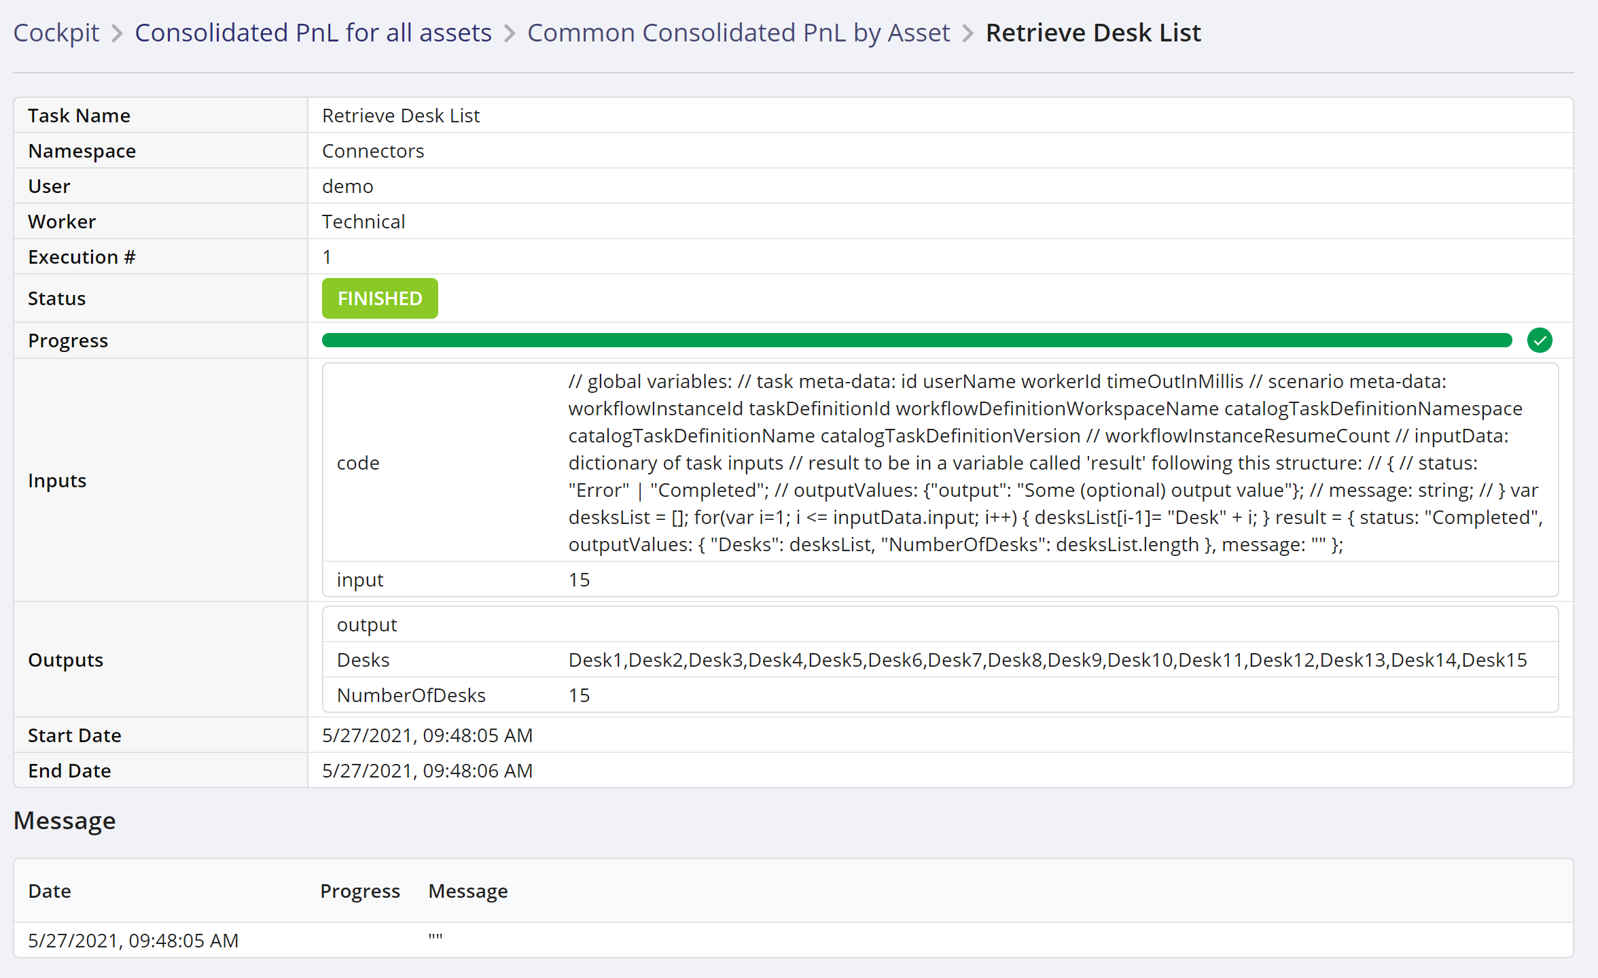The height and width of the screenshot is (978, 1598).
Task: Click the code input label
Action: [x=358, y=463]
